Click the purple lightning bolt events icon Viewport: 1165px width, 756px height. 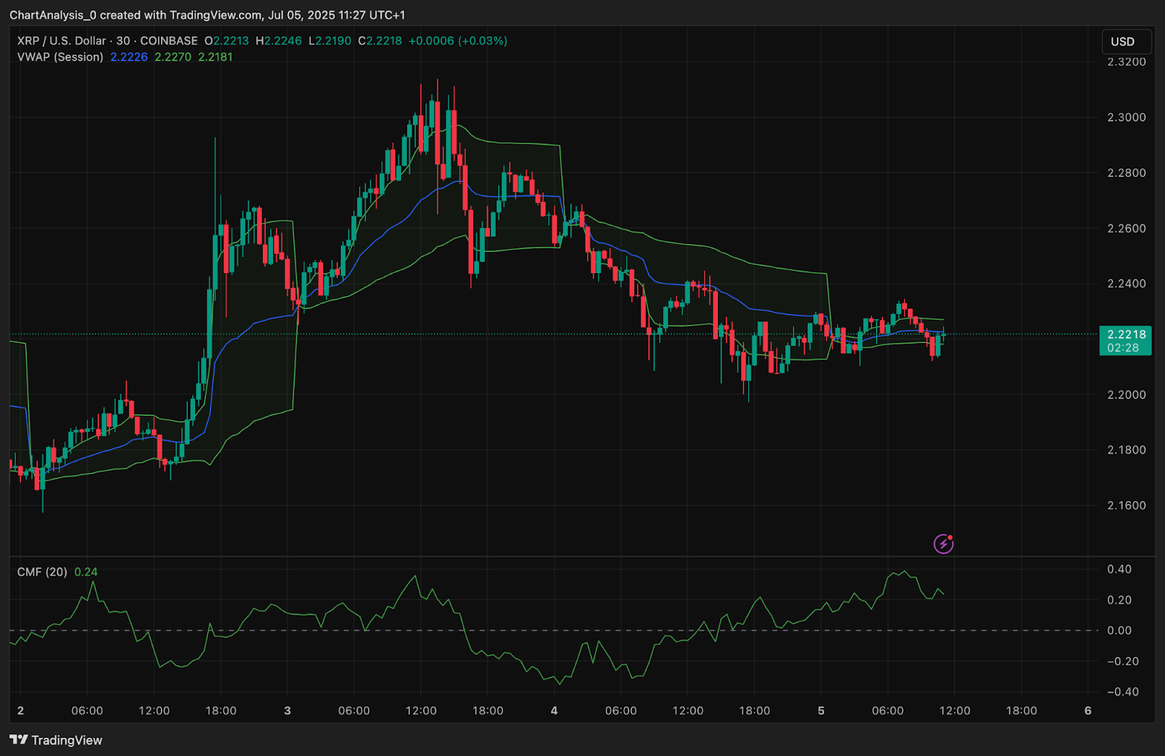click(944, 543)
